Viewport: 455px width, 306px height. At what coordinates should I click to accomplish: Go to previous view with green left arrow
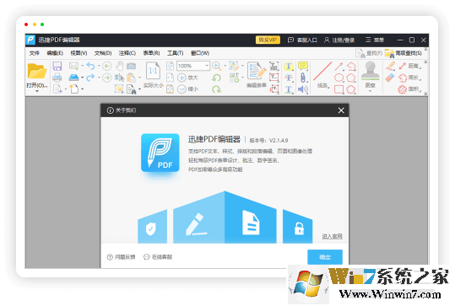coord(107,66)
